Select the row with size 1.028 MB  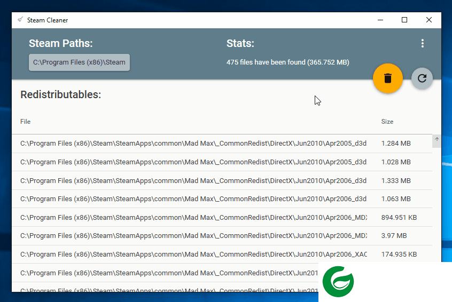click(222, 162)
